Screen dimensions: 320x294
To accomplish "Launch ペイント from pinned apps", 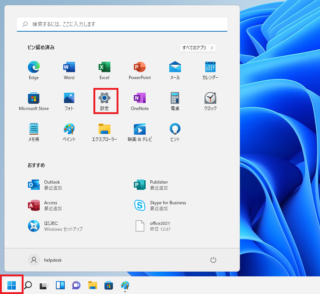I will (x=69, y=132).
